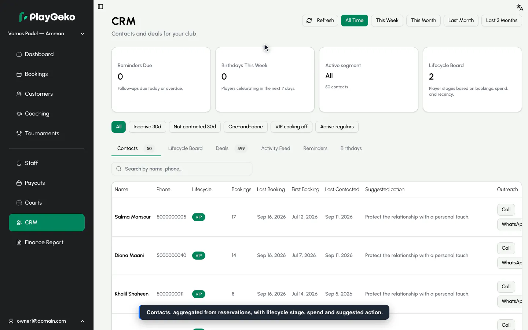The width and height of the screenshot is (528, 330).
Task: Switch to the Lifecycle Board tab
Action: click(185, 148)
